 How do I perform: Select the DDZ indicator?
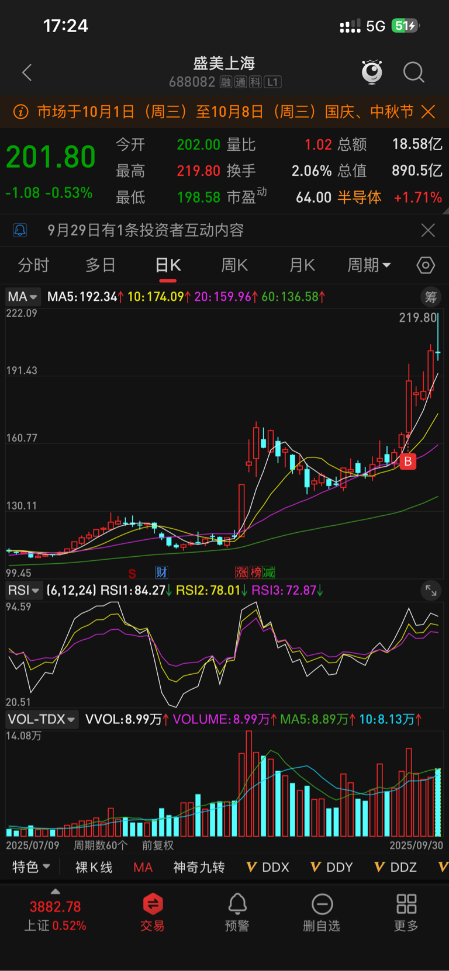(x=396, y=867)
